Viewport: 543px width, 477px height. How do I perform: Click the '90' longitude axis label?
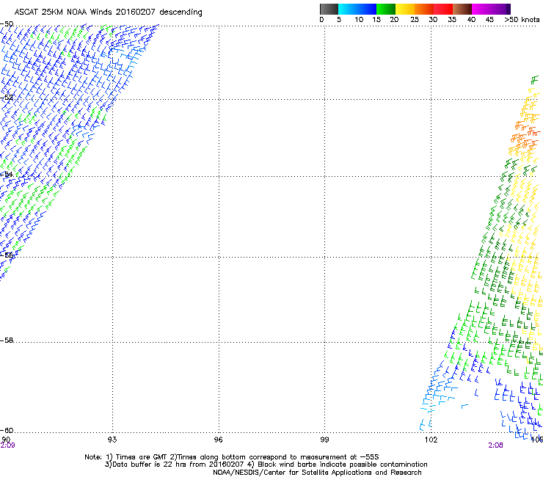6,440
